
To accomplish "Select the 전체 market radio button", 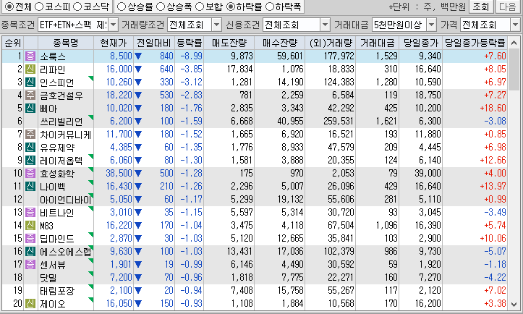I will pyautogui.click(x=10, y=7).
